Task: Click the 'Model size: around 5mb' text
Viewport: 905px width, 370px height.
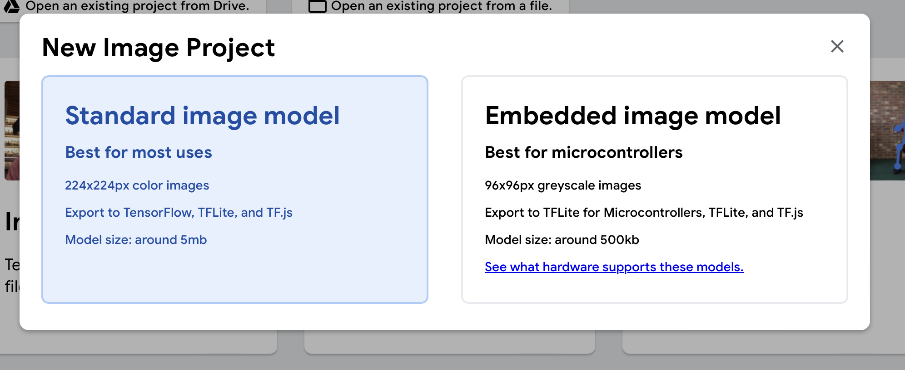Action: pos(136,240)
